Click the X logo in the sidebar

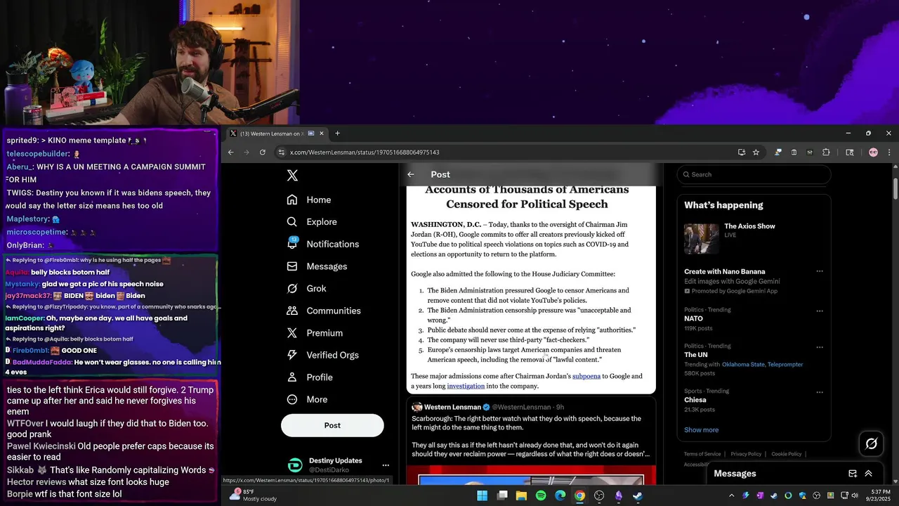coord(292,176)
